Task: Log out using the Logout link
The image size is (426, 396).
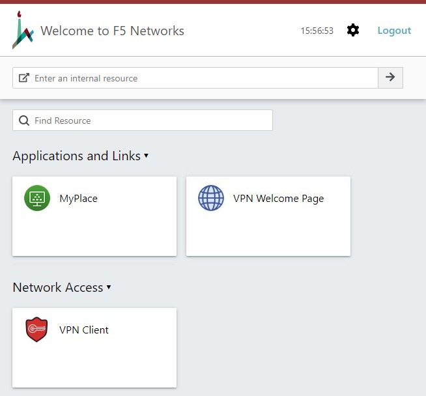Action: click(x=394, y=31)
